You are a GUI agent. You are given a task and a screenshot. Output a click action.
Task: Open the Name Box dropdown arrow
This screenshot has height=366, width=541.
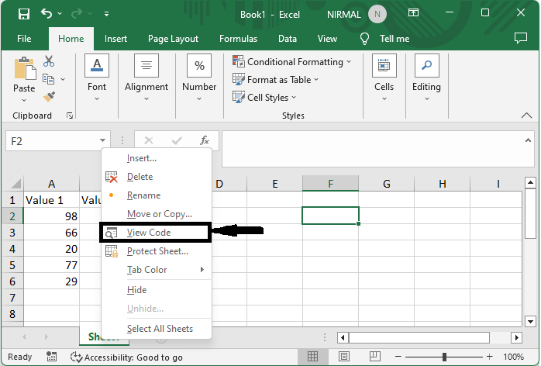click(x=102, y=140)
